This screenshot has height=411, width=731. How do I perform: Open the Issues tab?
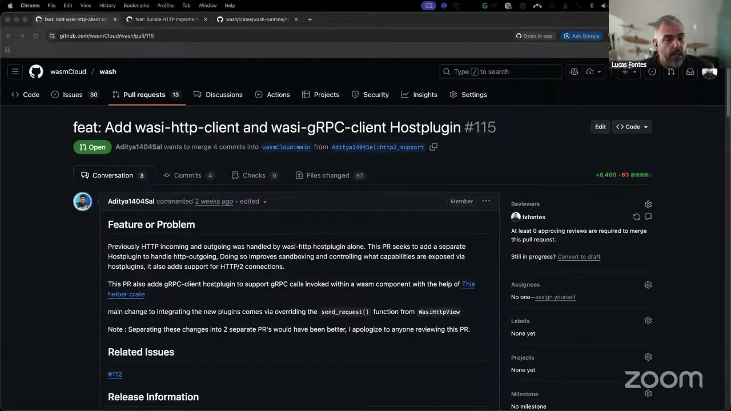(x=75, y=95)
